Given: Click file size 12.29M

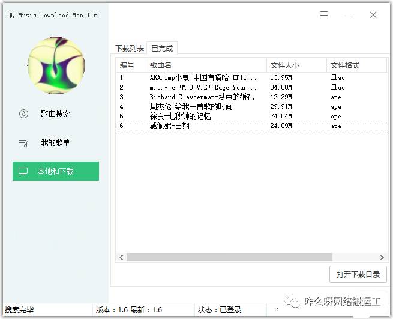Looking at the screenshot, I should point(281,97).
